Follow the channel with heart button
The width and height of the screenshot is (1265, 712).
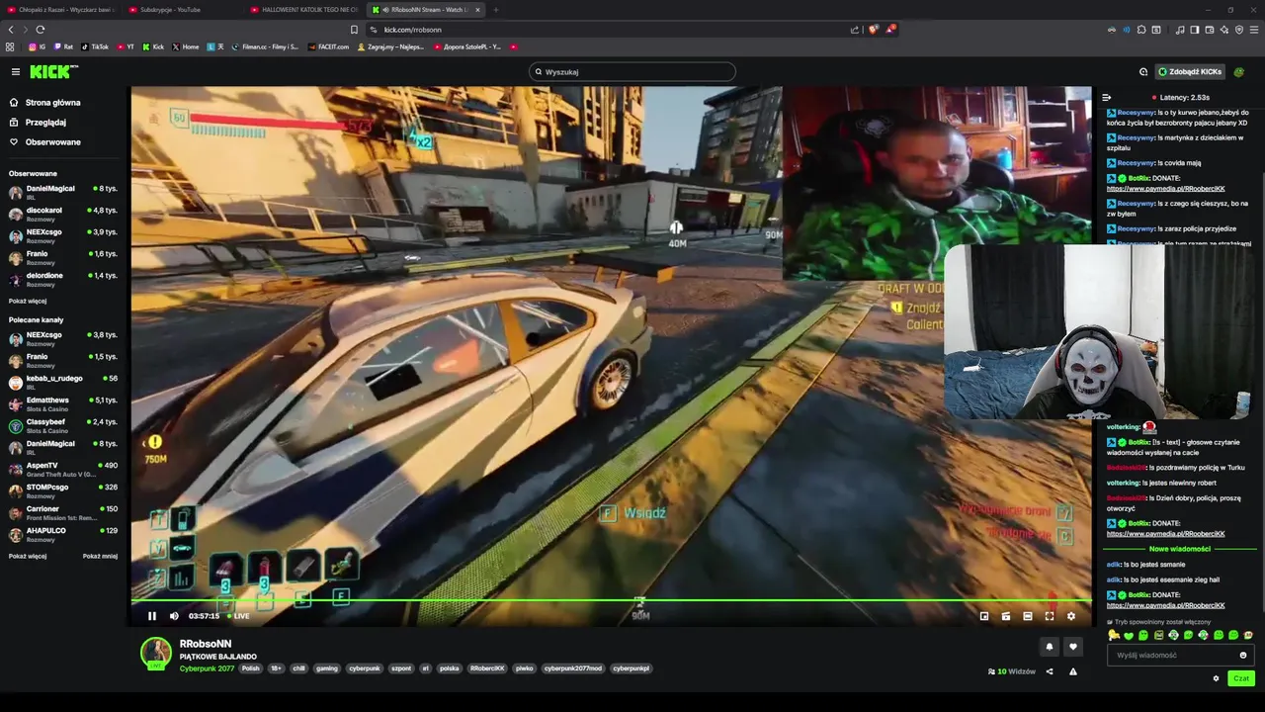1073,647
